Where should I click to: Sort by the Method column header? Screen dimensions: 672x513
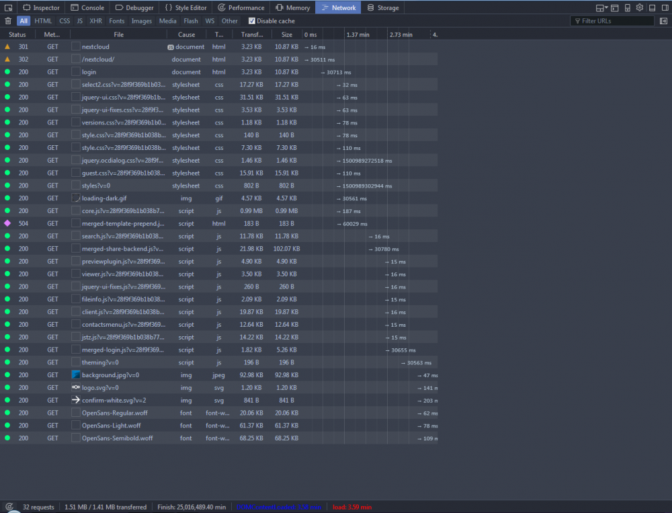pos(52,34)
